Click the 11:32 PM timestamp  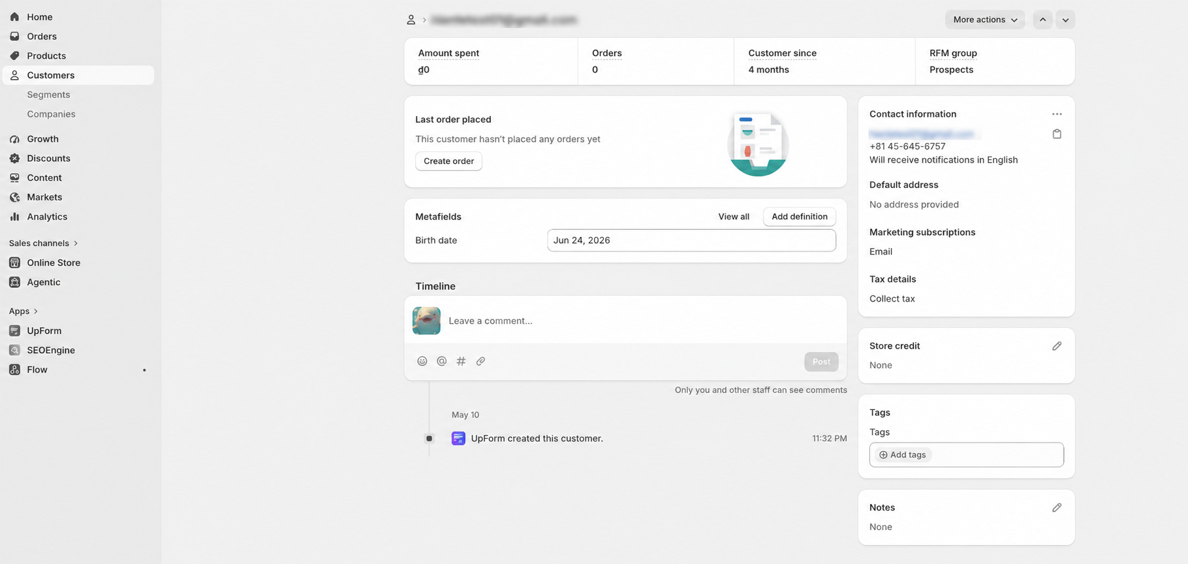pyautogui.click(x=829, y=439)
